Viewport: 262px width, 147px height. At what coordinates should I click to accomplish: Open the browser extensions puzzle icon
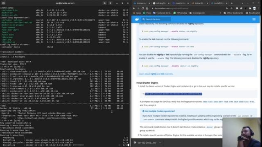pyautogui.click(x=250, y=8)
